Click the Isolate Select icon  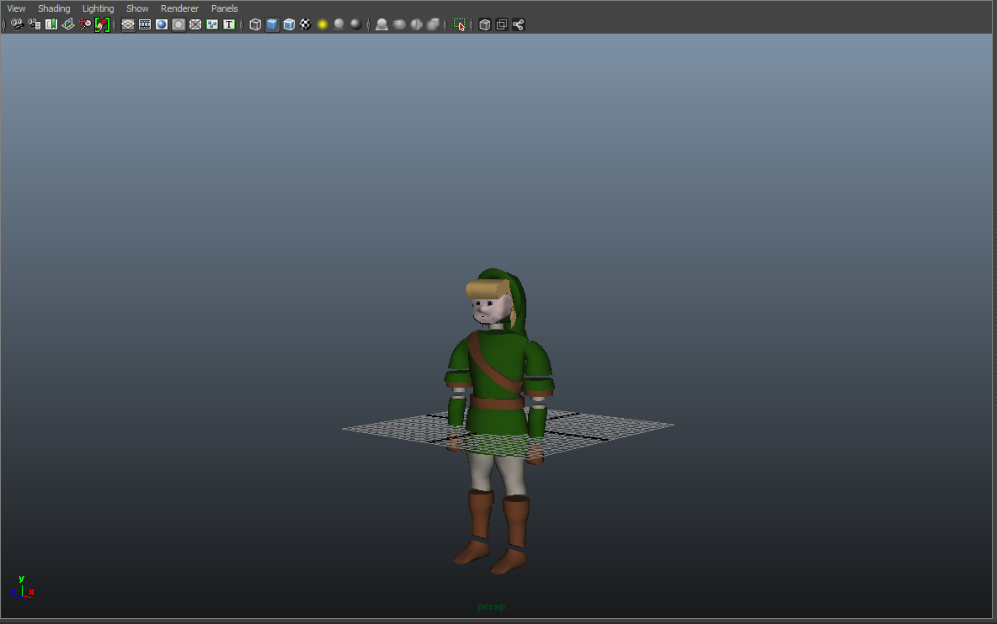click(x=459, y=24)
